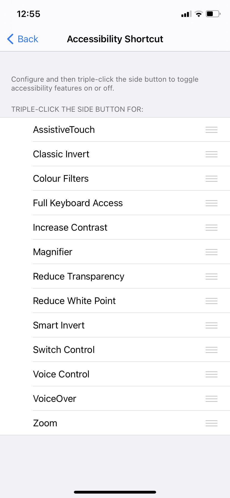Screen dimensions: 230x498
Task: Enable AssistiveTouch as a shortcut option
Action: (x=64, y=130)
